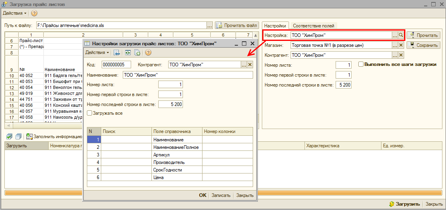Click the help icon beside main Действия menu
The width and height of the screenshot is (446, 210).
pyautogui.click(x=34, y=13)
